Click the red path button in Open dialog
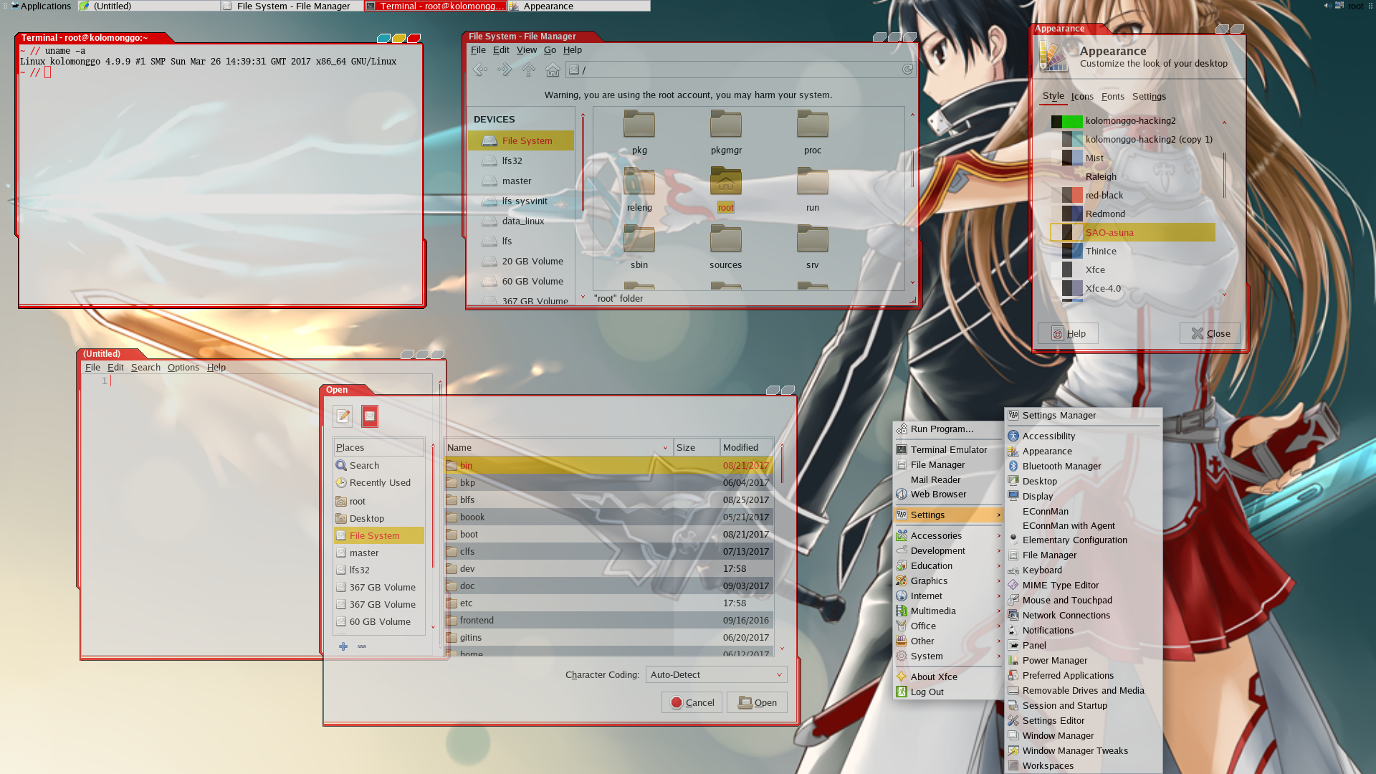The height and width of the screenshot is (774, 1376). (x=370, y=416)
